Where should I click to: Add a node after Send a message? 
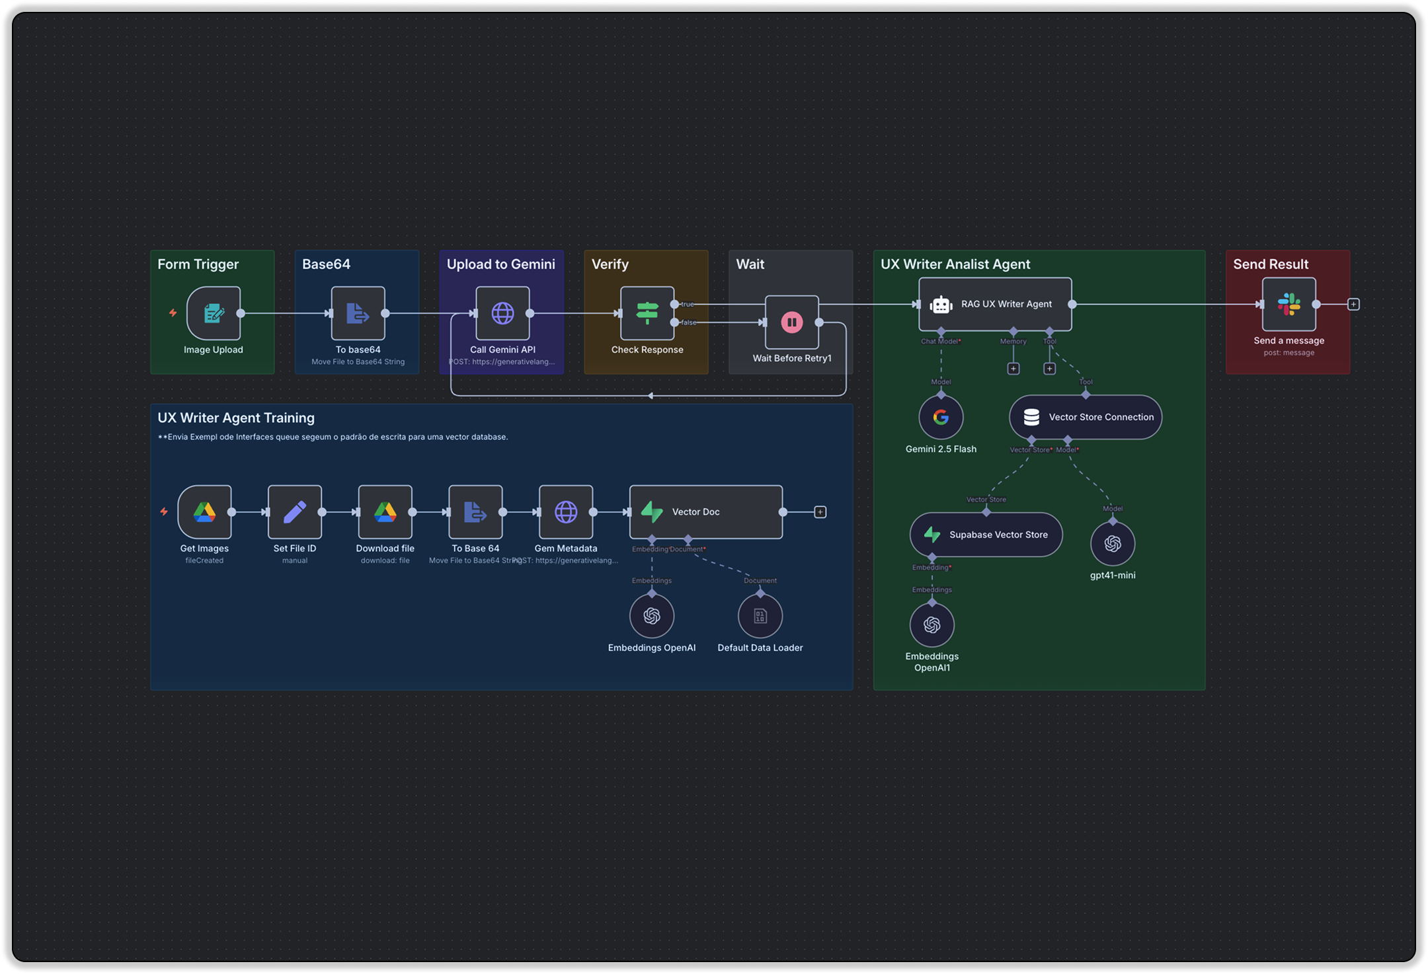(x=1353, y=305)
